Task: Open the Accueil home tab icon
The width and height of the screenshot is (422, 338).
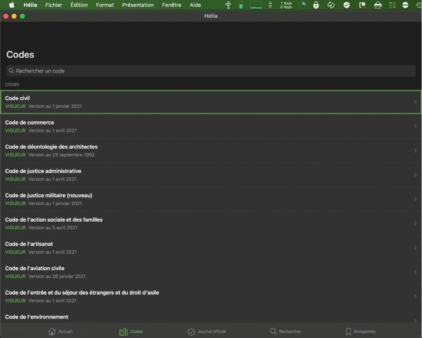Action: click(x=52, y=332)
